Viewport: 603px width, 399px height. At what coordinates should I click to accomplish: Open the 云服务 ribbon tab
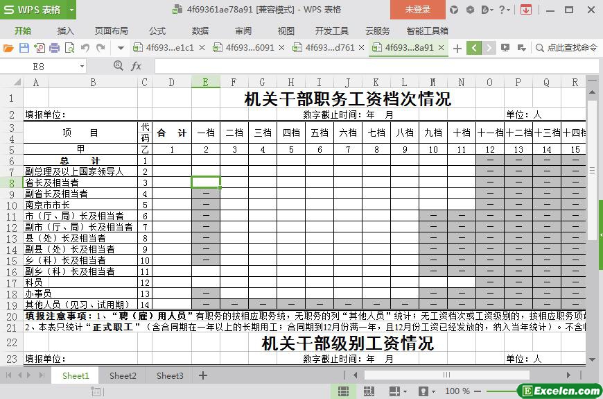coord(378,31)
